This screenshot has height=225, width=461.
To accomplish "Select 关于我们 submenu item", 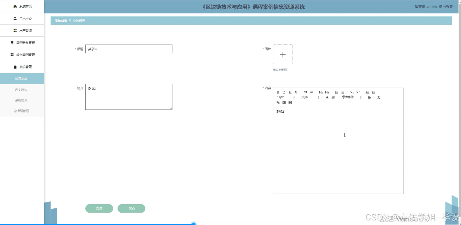I will [x=22, y=89].
